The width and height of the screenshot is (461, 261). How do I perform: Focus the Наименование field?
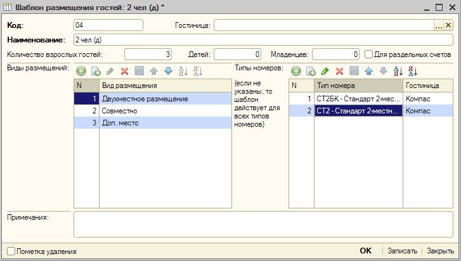coord(263,40)
